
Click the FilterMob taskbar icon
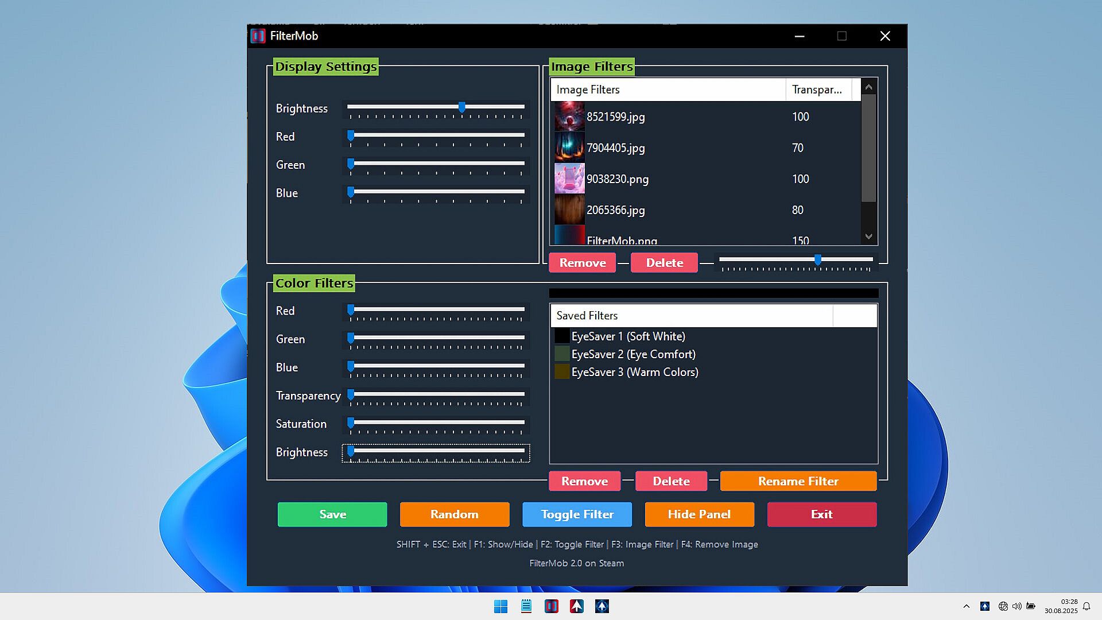[551, 606]
